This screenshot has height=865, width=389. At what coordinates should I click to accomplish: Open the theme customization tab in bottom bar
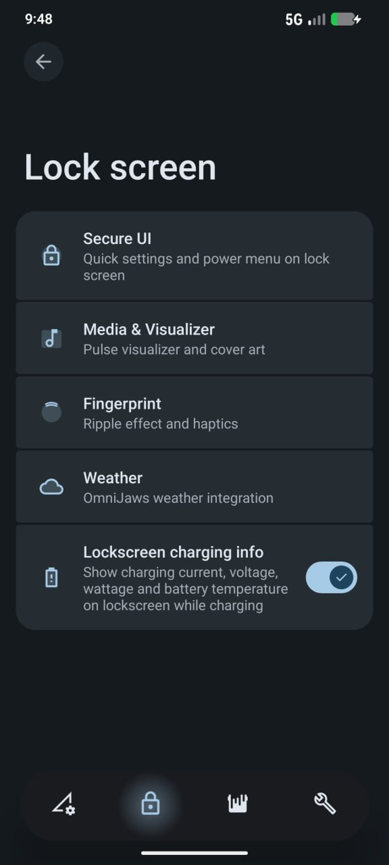(64, 804)
